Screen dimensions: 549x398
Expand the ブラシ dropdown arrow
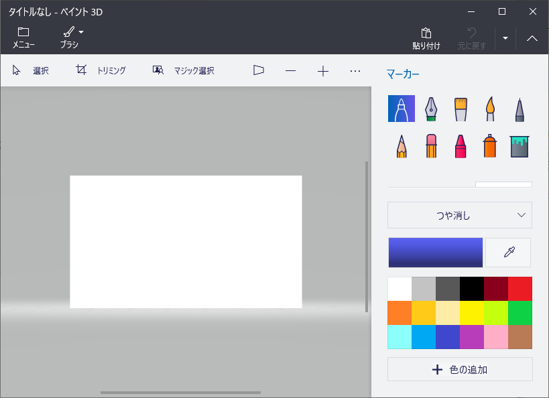click(x=81, y=32)
